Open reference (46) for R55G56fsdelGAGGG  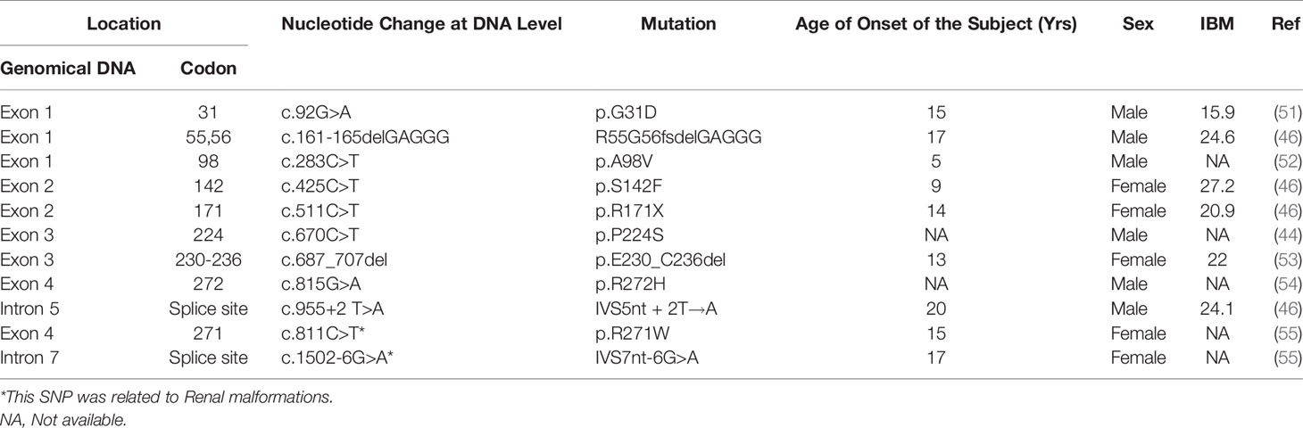coord(1286,137)
